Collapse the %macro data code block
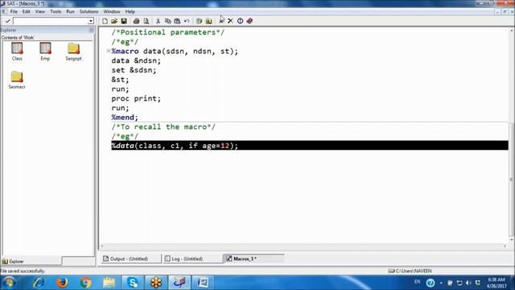 click(109, 51)
